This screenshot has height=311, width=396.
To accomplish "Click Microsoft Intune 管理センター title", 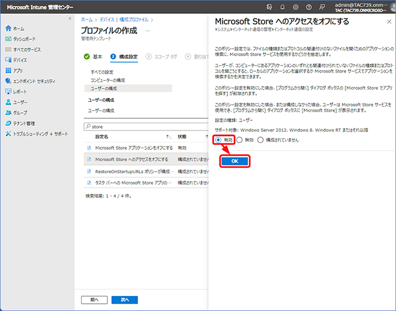I will tap(40, 7).
